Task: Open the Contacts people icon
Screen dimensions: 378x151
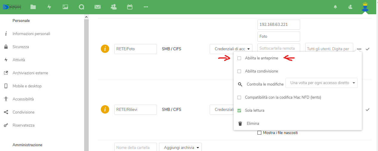Action: [x=114, y=7]
